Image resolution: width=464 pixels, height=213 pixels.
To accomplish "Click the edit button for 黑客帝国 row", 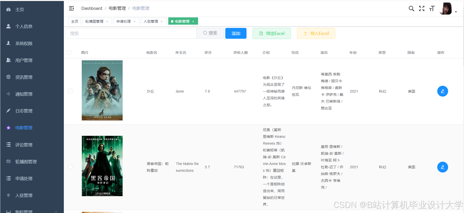I will click(443, 167).
